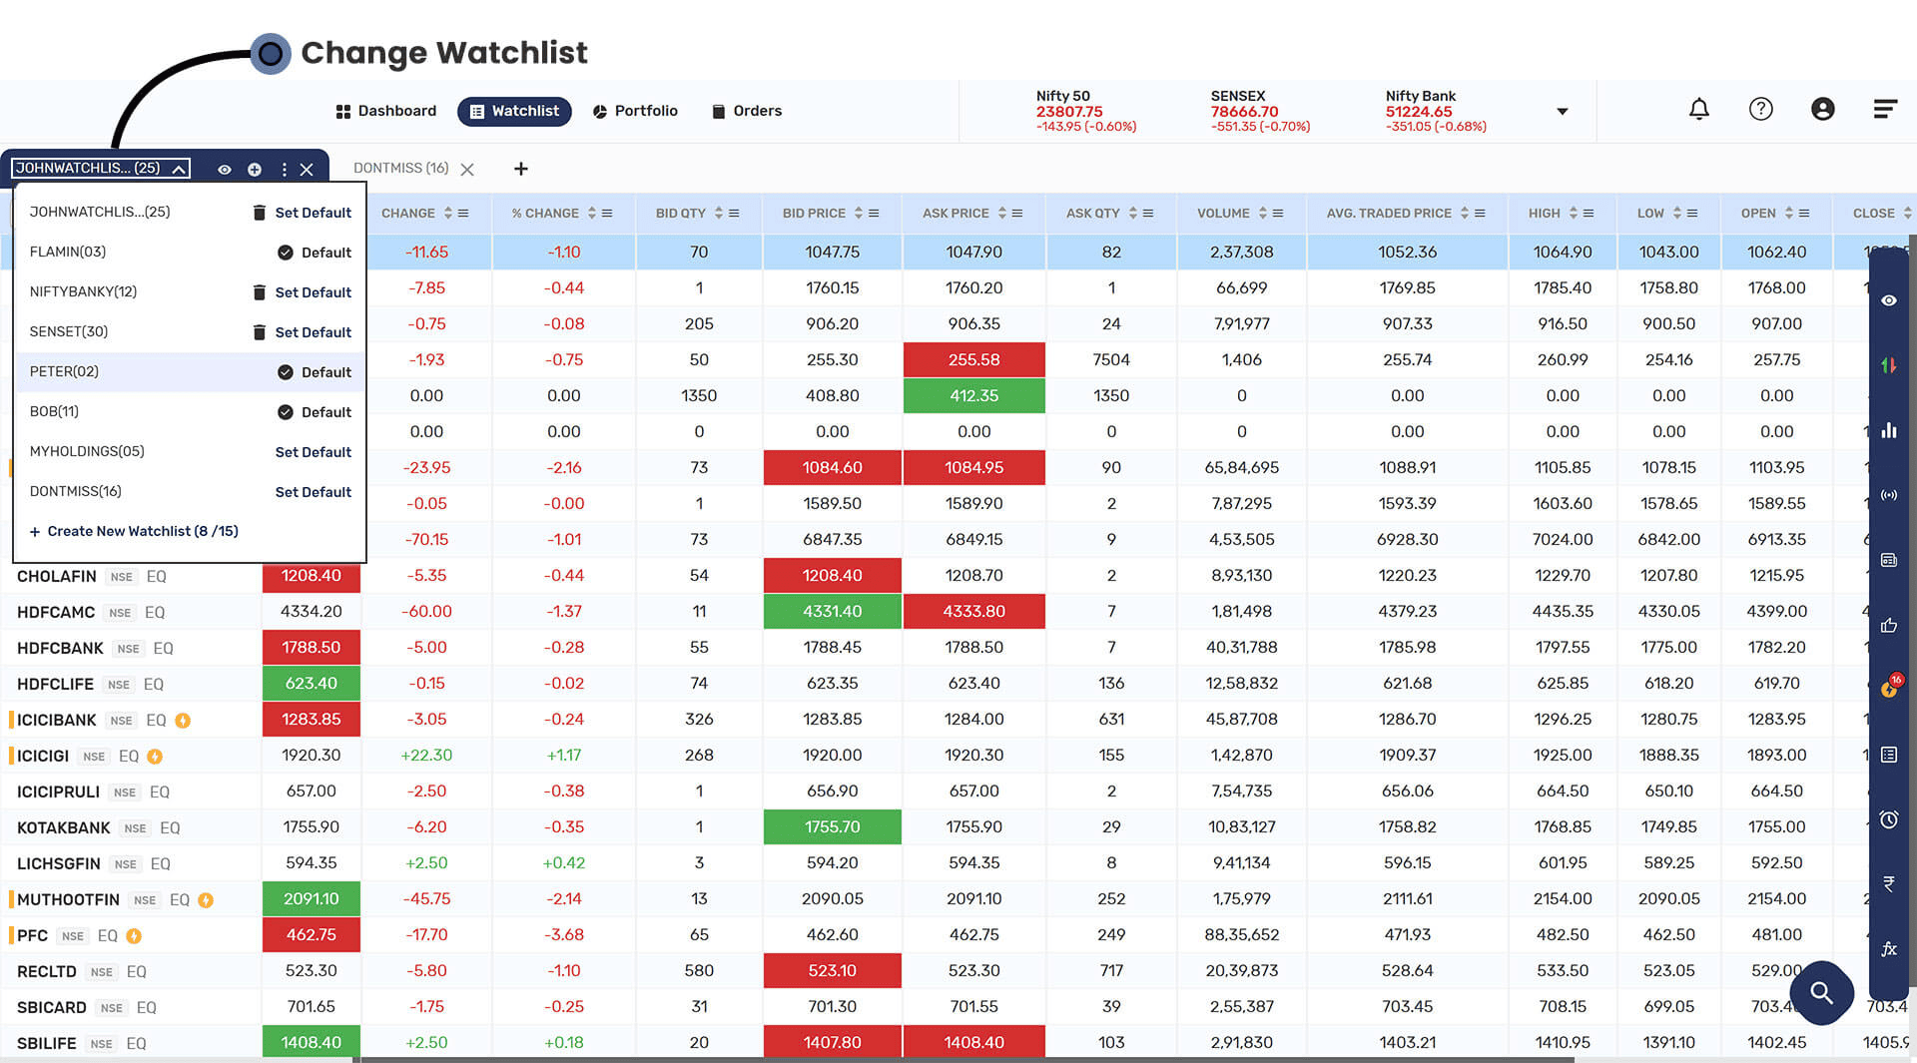Go to Dashboard tab
The image size is (1917, 1063).
point(386,111)
